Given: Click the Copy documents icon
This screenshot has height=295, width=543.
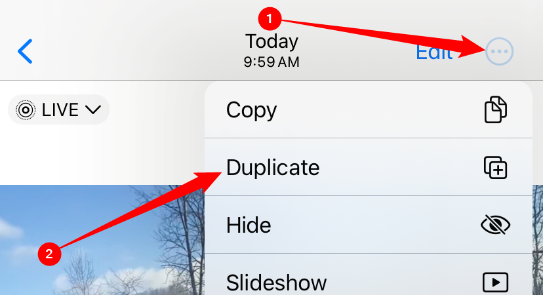Looking at the screenshot, I should pos(496,109).
